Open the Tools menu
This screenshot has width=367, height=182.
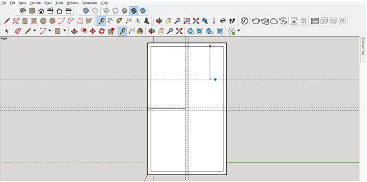coord(59,3)
